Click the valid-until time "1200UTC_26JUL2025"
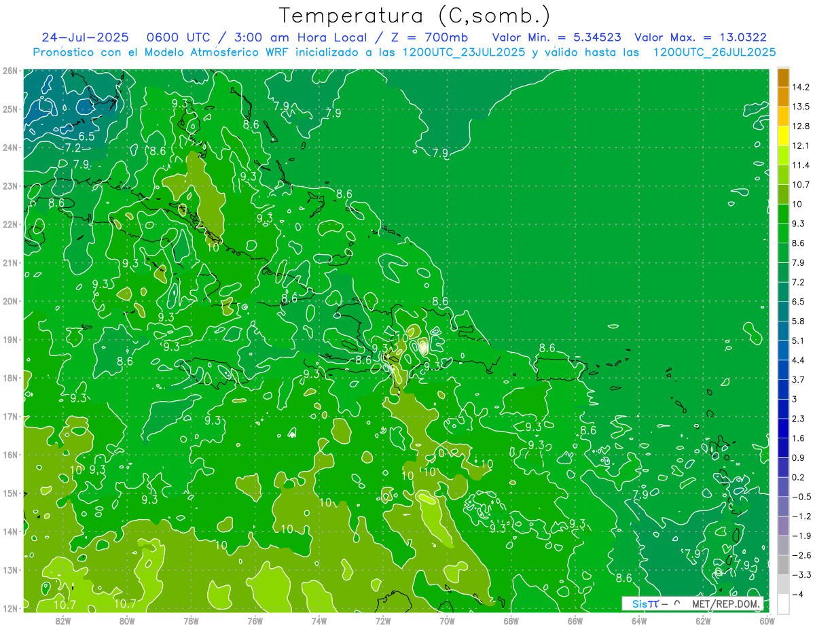Viewport: 815px width, 630px height. click(x=714, y=52)
